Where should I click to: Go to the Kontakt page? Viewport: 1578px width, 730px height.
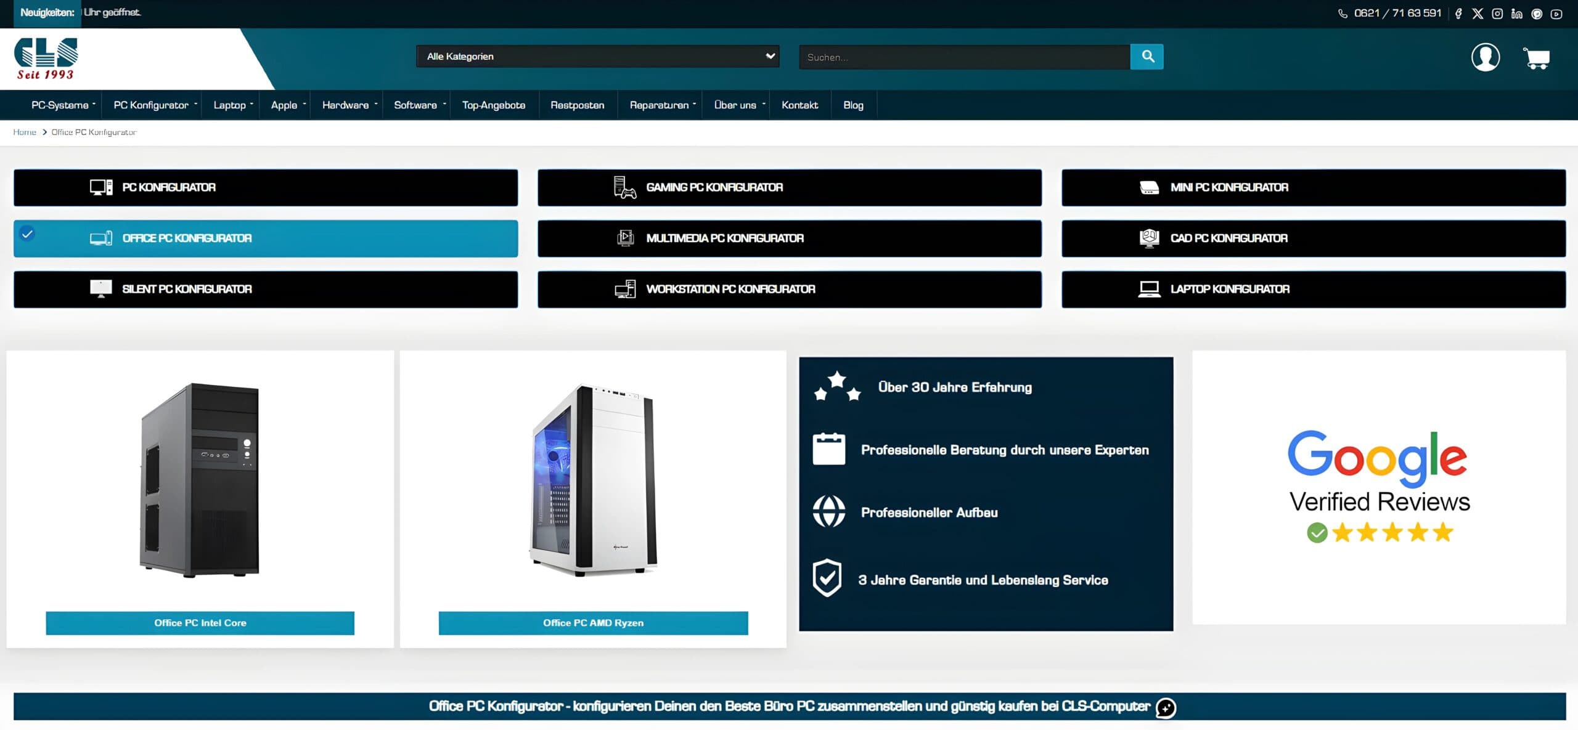(799, 105)
